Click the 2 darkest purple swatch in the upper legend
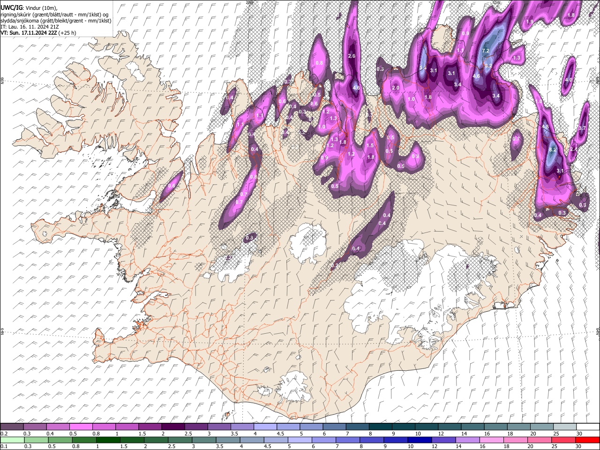The image size is (600, 450). pos(173,427)
